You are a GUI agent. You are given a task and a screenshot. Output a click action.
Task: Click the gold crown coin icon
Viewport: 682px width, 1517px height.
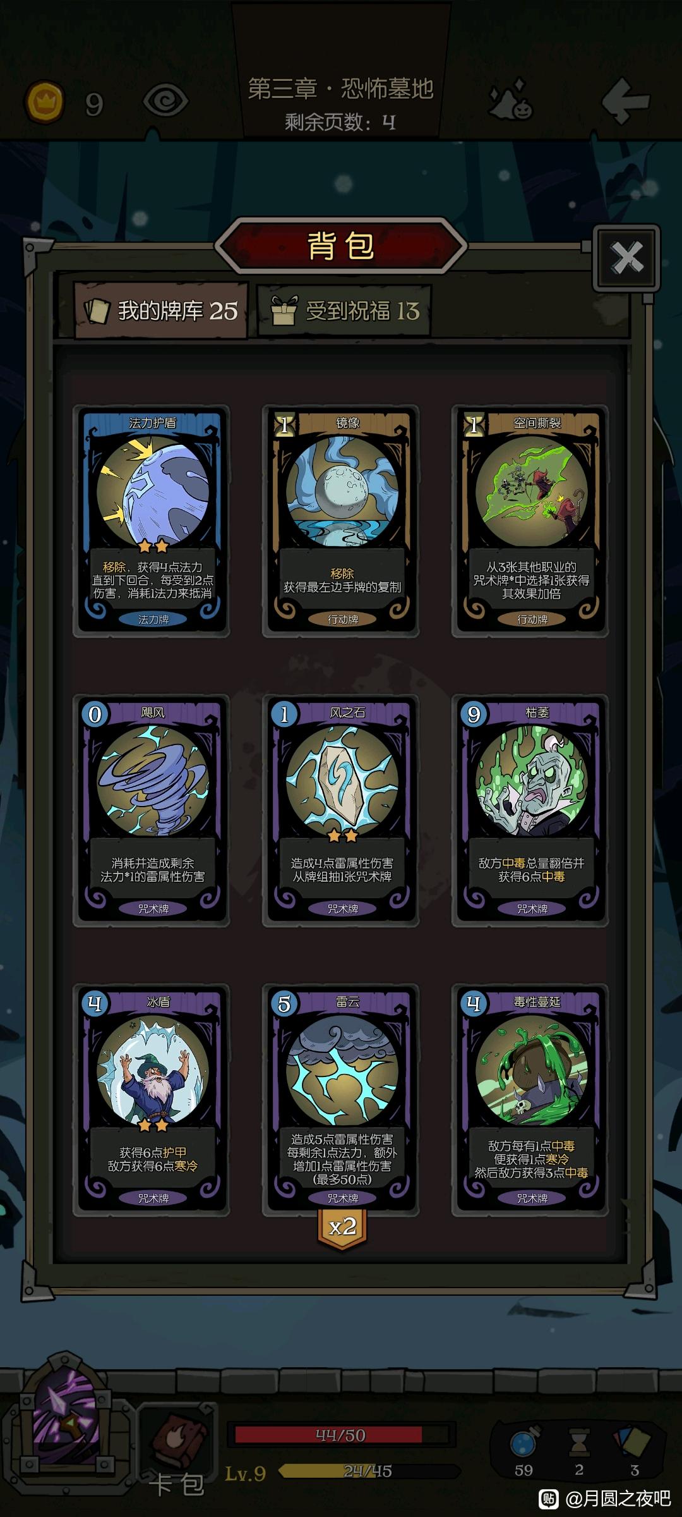(44, 102)
